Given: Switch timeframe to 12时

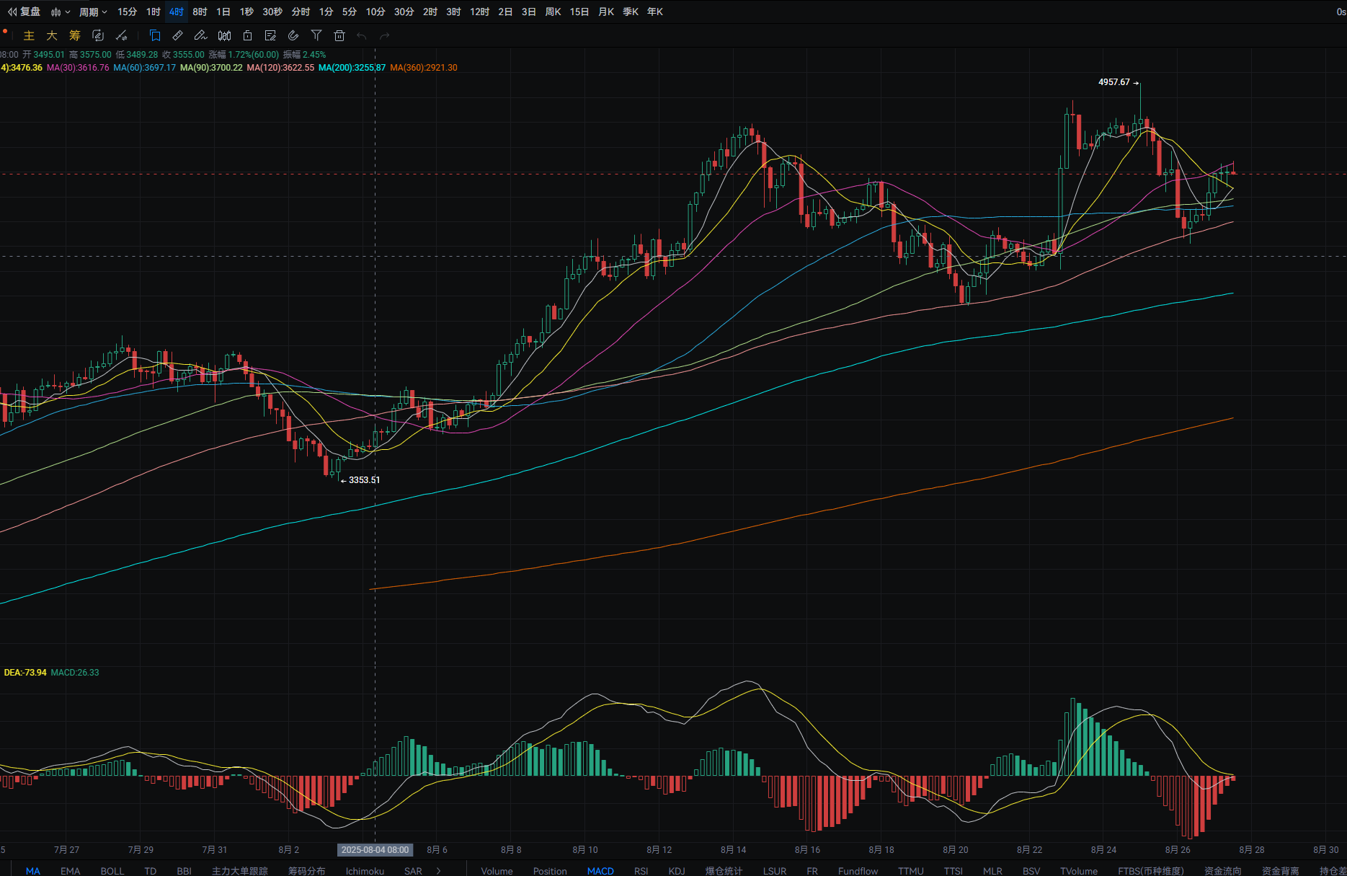Looking at the screenshot, I should pyautogui.click(x=479, y=12).
